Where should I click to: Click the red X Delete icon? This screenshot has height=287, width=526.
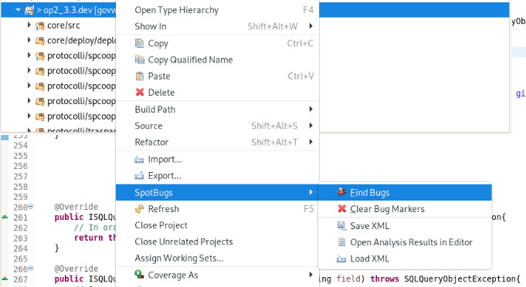140,92
